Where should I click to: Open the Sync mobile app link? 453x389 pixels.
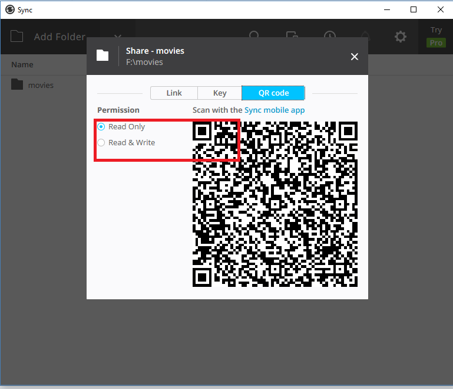(275, 110)
